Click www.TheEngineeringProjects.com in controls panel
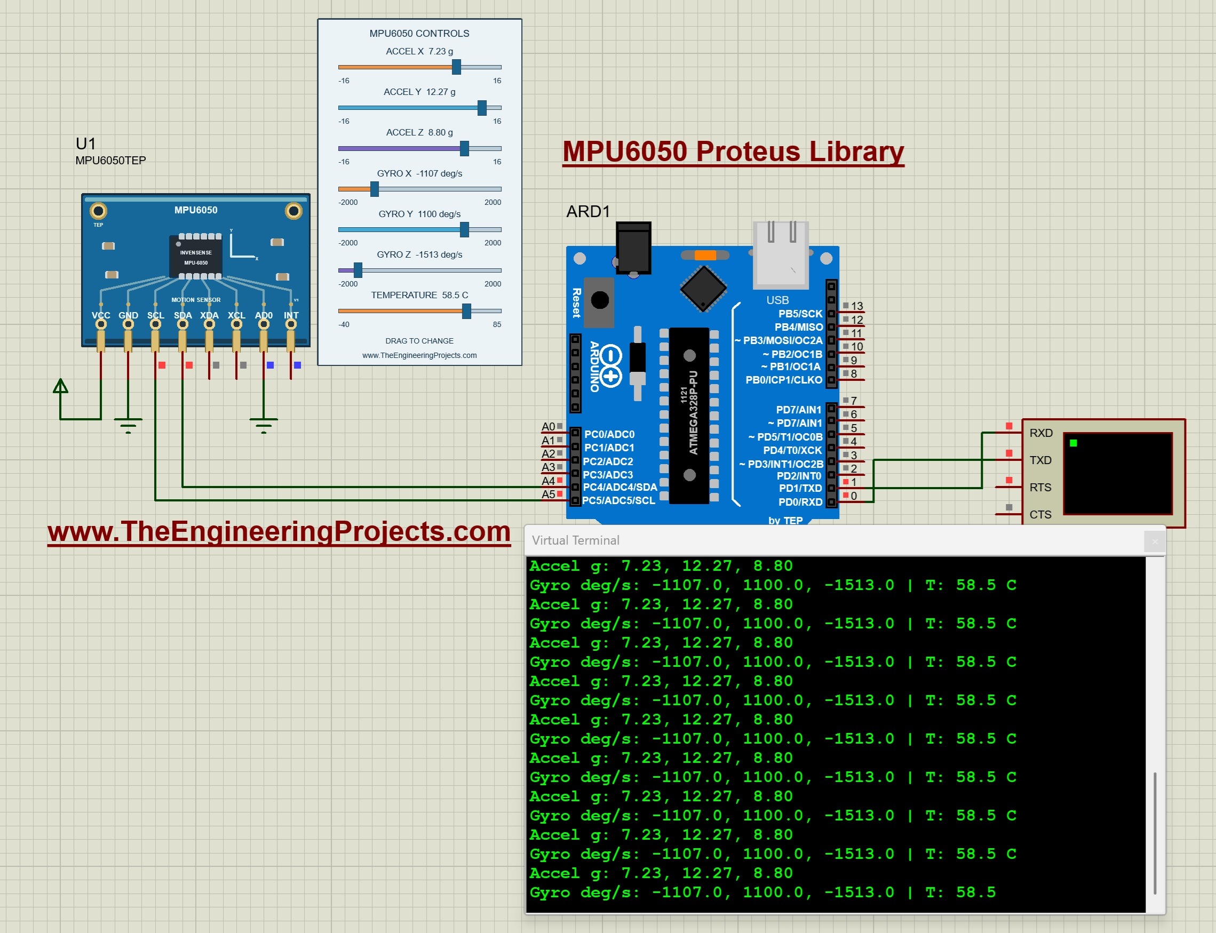Image resolution: width=1216 pixels, height=933 pixels. tap(419, 355)
